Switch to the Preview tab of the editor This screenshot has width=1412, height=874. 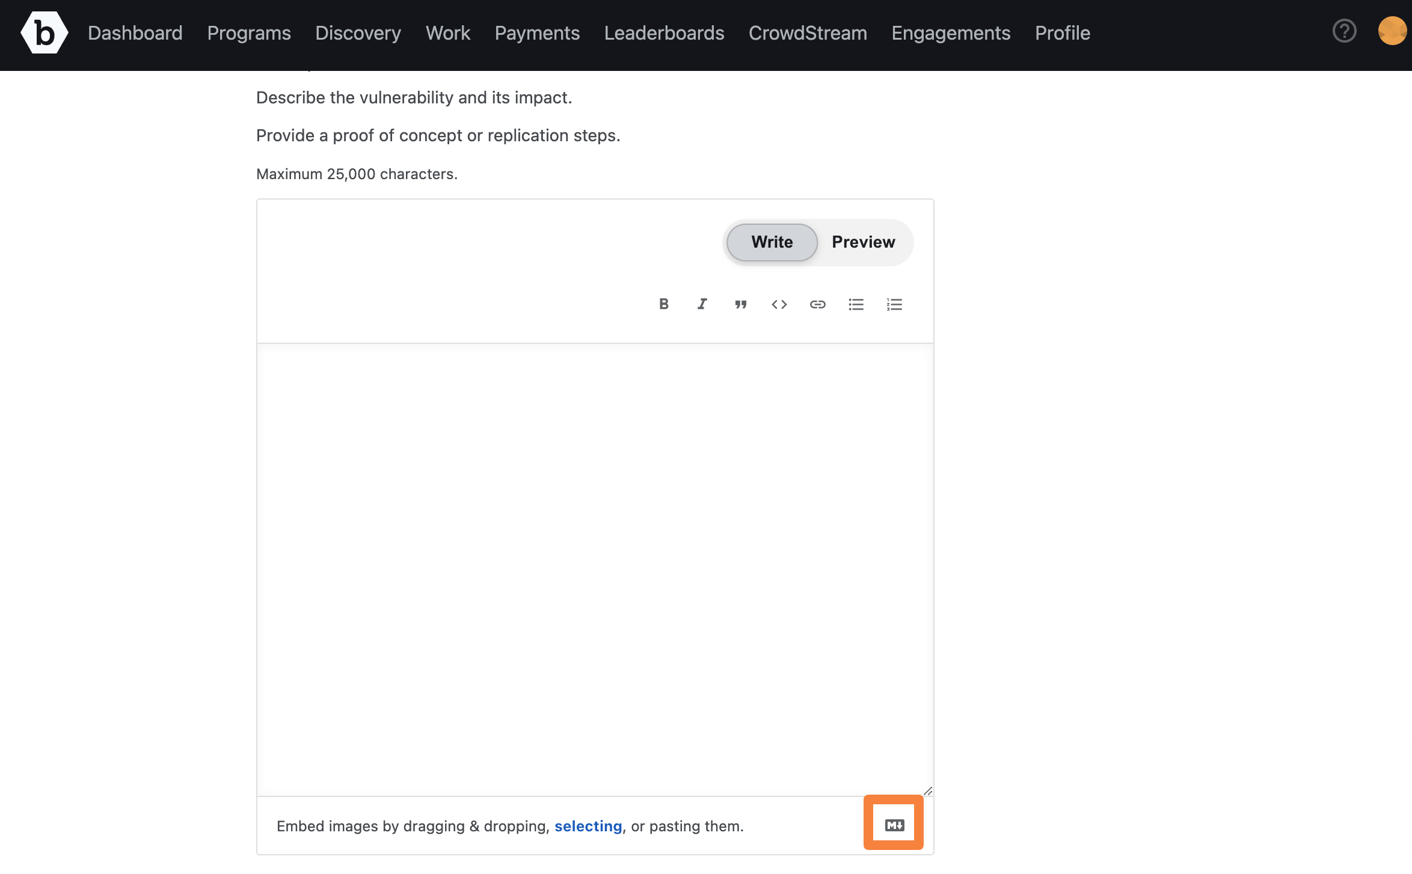[864, 242]
